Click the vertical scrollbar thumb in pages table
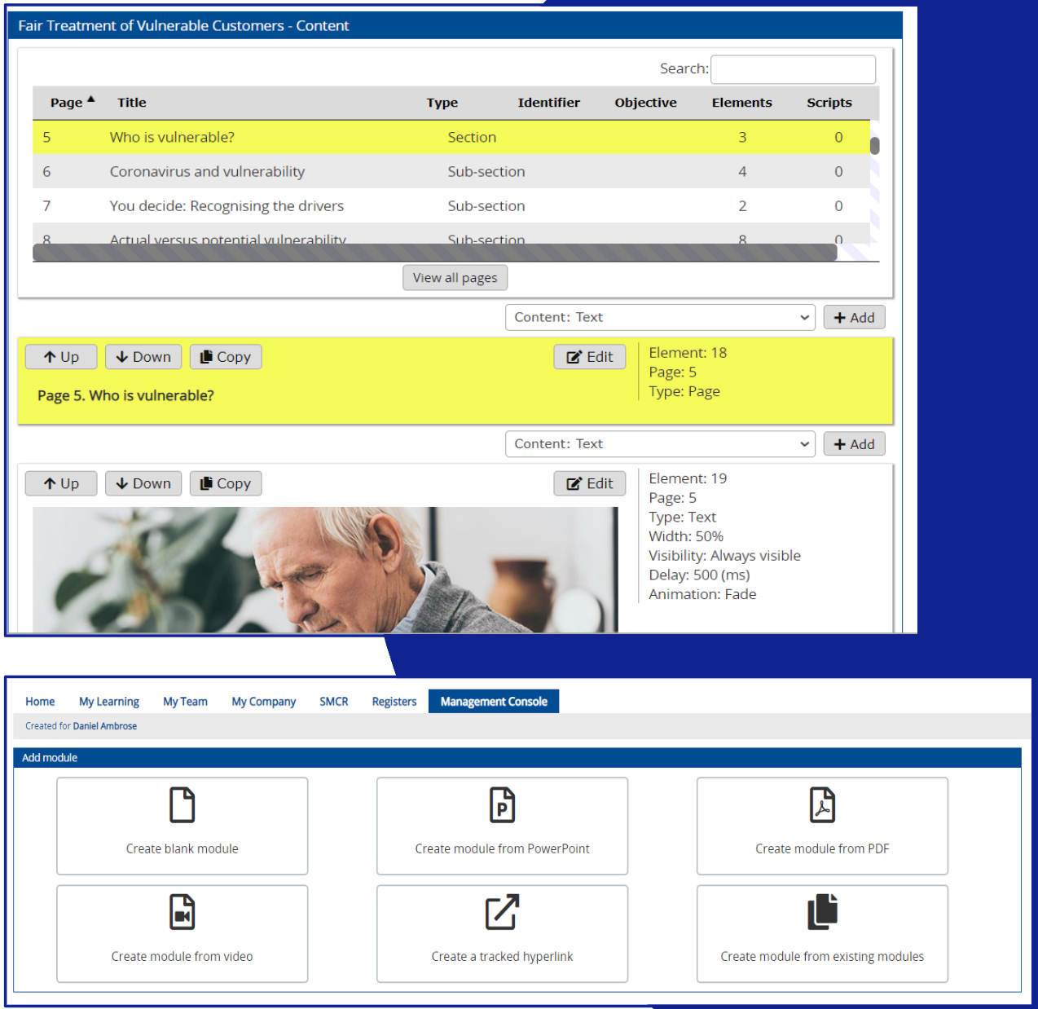This screenshot has height=1009, width=1038. pos(874,146)
